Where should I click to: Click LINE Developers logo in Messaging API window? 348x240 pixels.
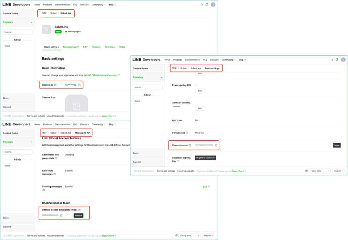17,124
